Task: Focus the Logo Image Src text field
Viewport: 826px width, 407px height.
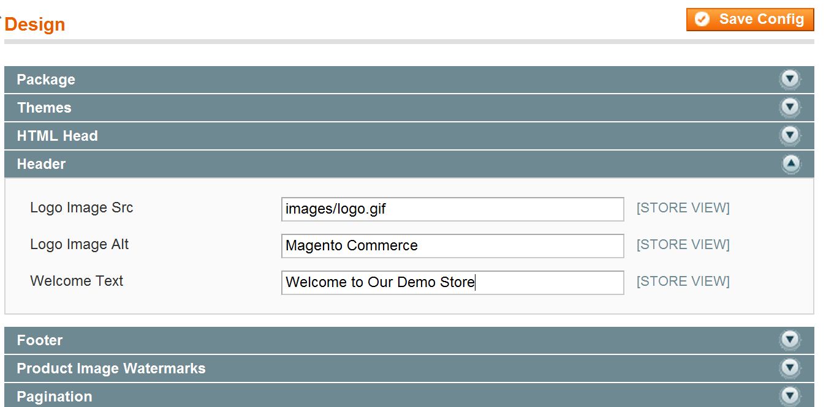Action: click(x=452, y=209)
